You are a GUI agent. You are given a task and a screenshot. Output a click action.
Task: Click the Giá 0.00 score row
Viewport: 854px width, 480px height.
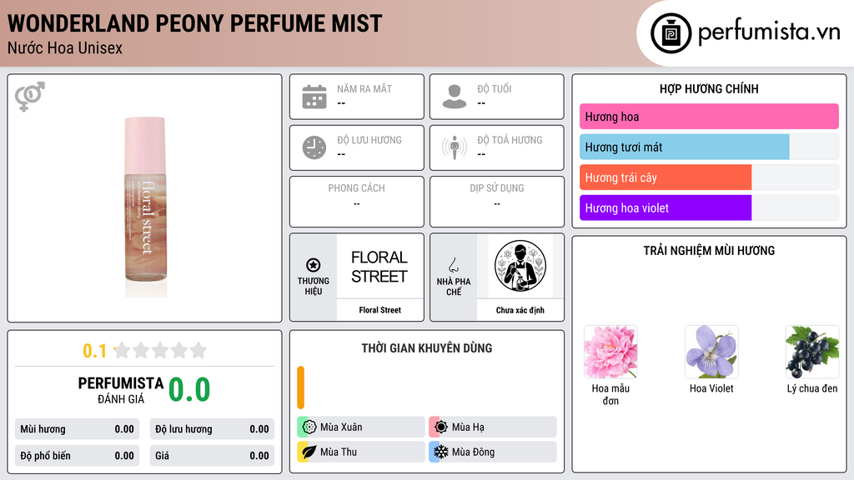coord(212,456)
